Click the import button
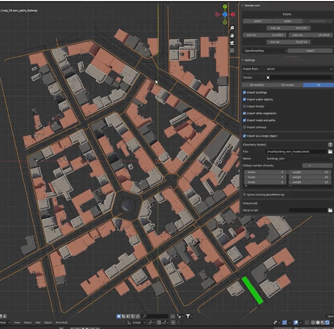The image size is (334, 329). [x=309, y=51]
